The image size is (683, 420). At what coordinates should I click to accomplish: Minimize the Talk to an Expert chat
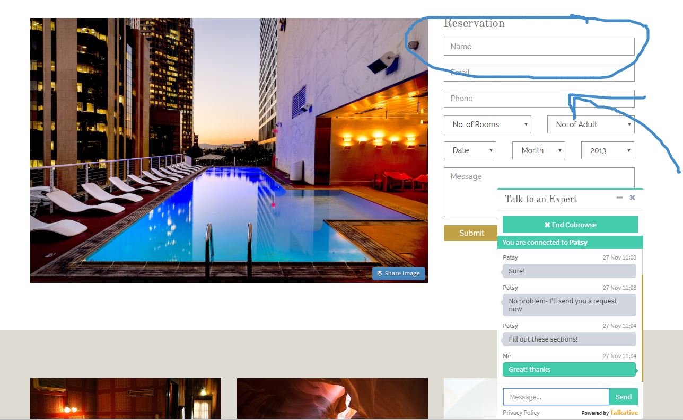(619, 198)
